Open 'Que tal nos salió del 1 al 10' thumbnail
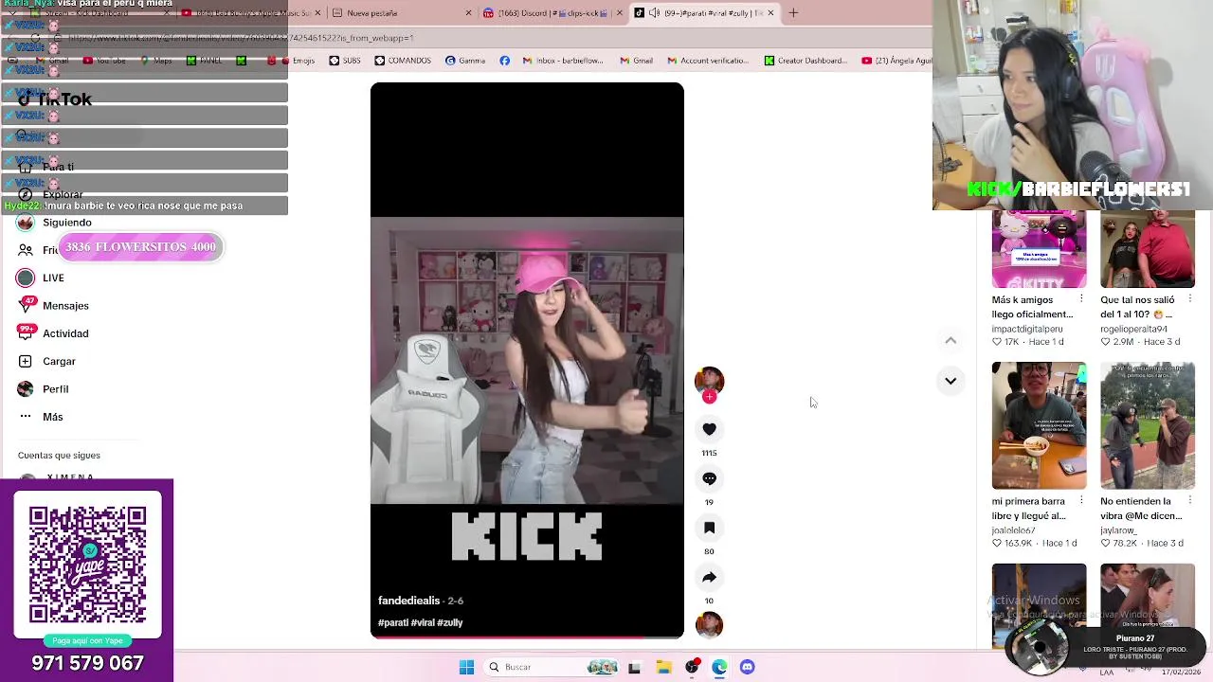This screenshot has height=682, width=1213. pos(1148,249)
